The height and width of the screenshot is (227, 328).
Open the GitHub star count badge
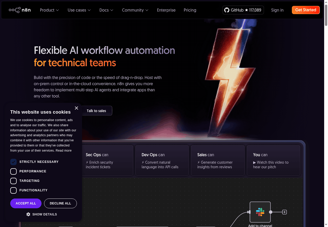(x=243, y=10)
